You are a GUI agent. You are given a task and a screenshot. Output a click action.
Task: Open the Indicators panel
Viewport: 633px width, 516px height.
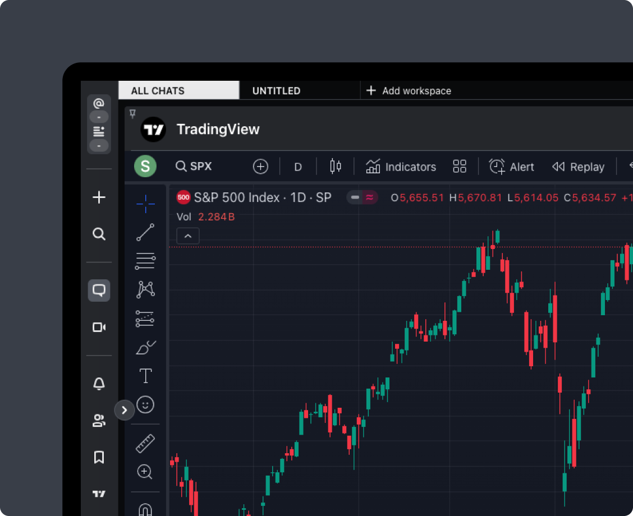401,167
